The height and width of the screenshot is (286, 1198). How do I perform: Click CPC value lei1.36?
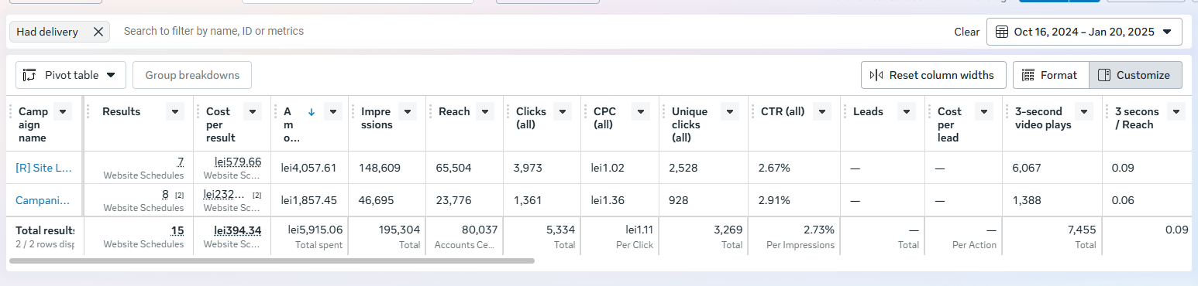(608, 200)
